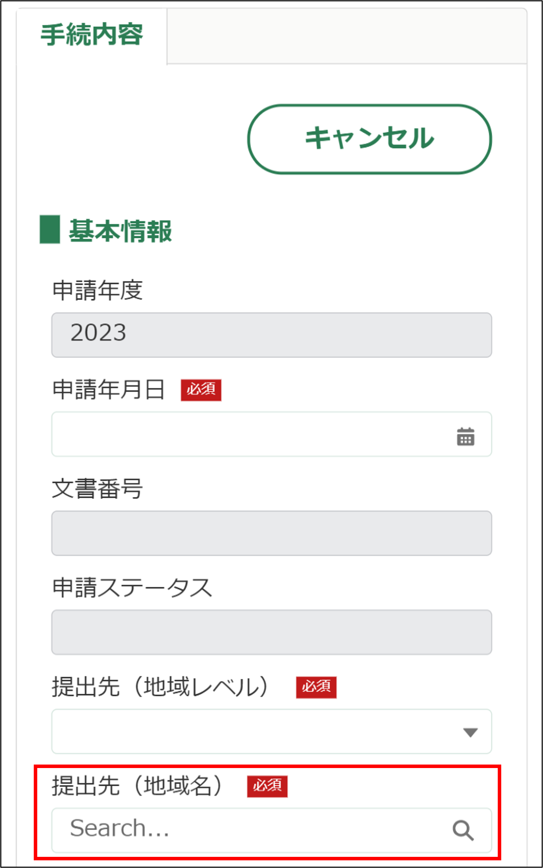The image size is (543, 868).
Task: Expand the 提出先（地域レベル） dropdown arrow
Action: click(x=470, y=733)
